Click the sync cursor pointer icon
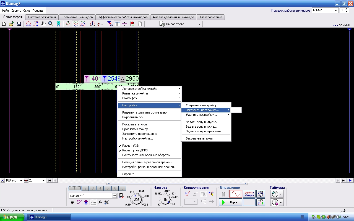This screenshot has height=221, width=354. point(211,194)
